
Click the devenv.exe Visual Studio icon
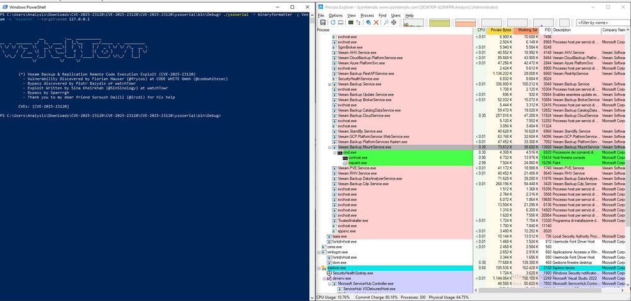click(x=329, y=278)
